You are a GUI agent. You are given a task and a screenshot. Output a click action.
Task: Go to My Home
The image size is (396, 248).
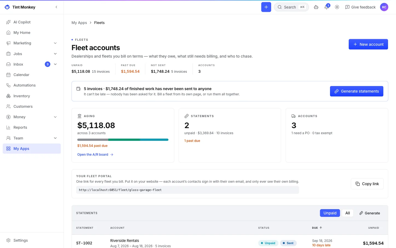32,33
